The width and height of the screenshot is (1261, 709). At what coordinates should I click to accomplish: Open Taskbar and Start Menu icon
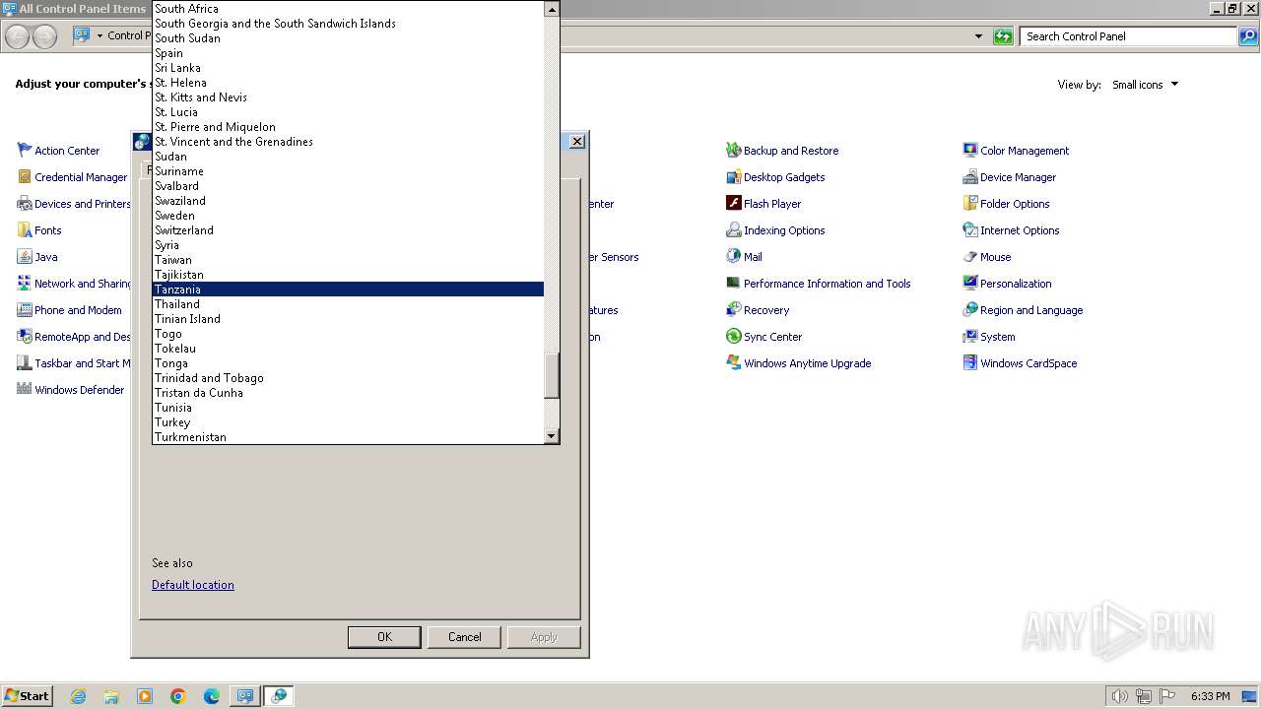pyautogui.click(x=25, y=362)
